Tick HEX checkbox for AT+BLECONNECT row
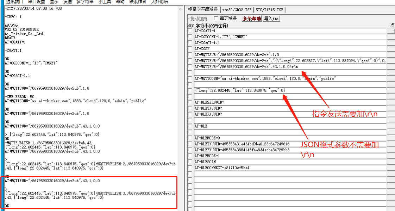The width and height of the screenshot is (395, 211). [190, 168]
